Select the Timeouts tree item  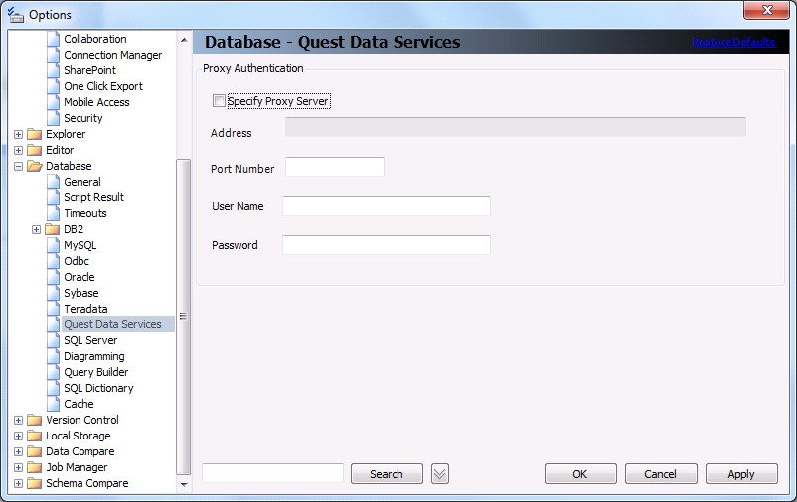85,213
